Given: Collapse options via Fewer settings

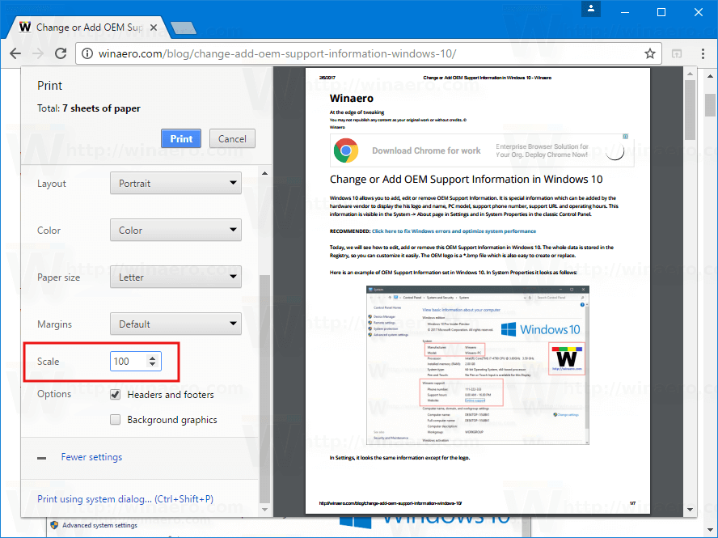Looking at the screenshot, I should [x=91, y=457].
